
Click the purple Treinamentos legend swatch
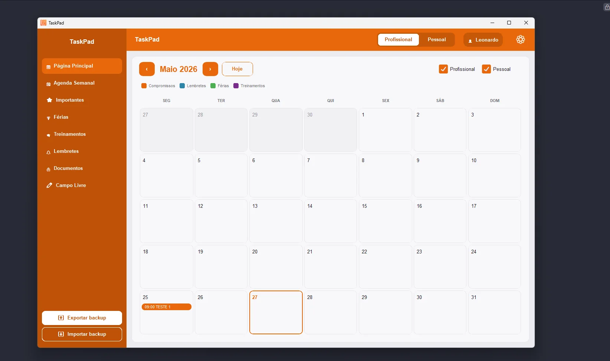click(236, 86)
